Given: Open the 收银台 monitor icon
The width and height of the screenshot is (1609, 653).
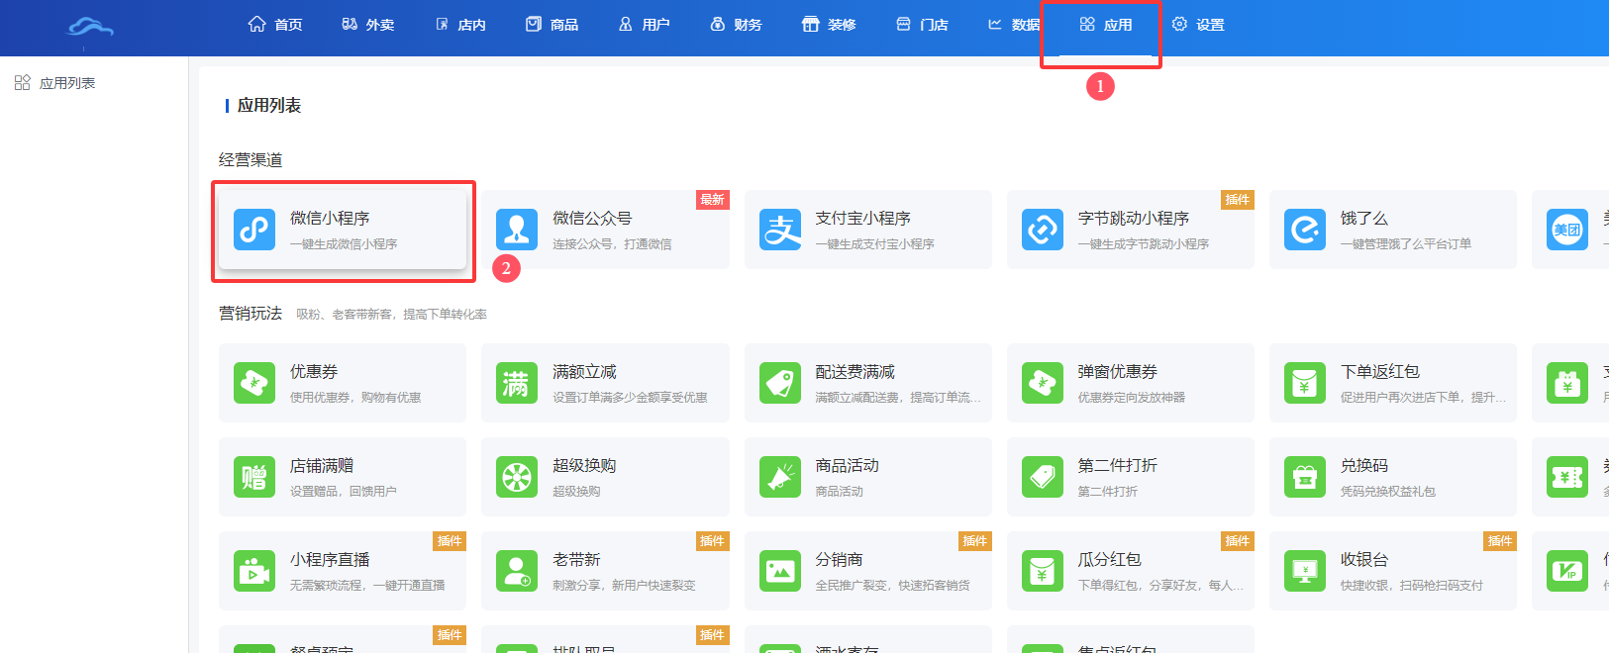Looking at the screenshot, I should [1305, 571].
